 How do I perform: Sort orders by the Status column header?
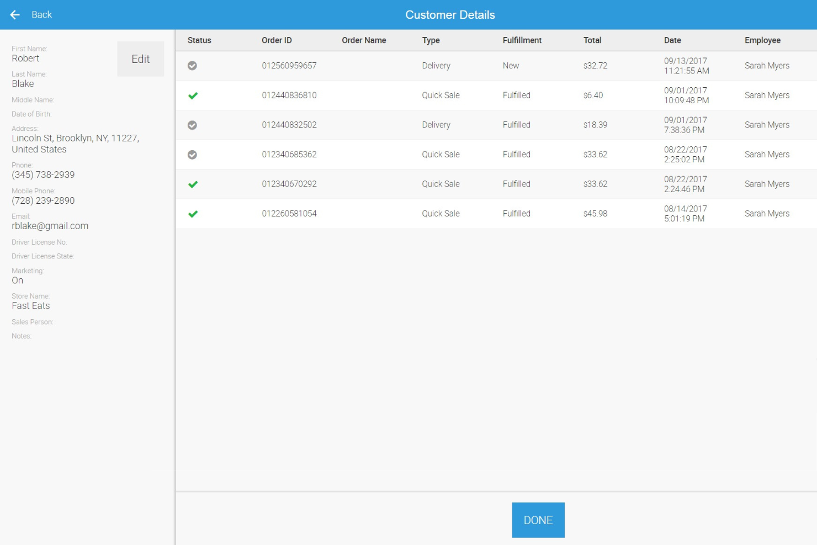[199, 40]
